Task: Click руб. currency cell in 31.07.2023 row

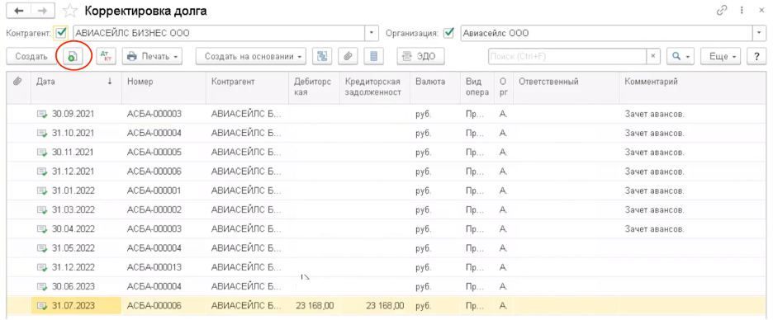Action: click(424, 306)
